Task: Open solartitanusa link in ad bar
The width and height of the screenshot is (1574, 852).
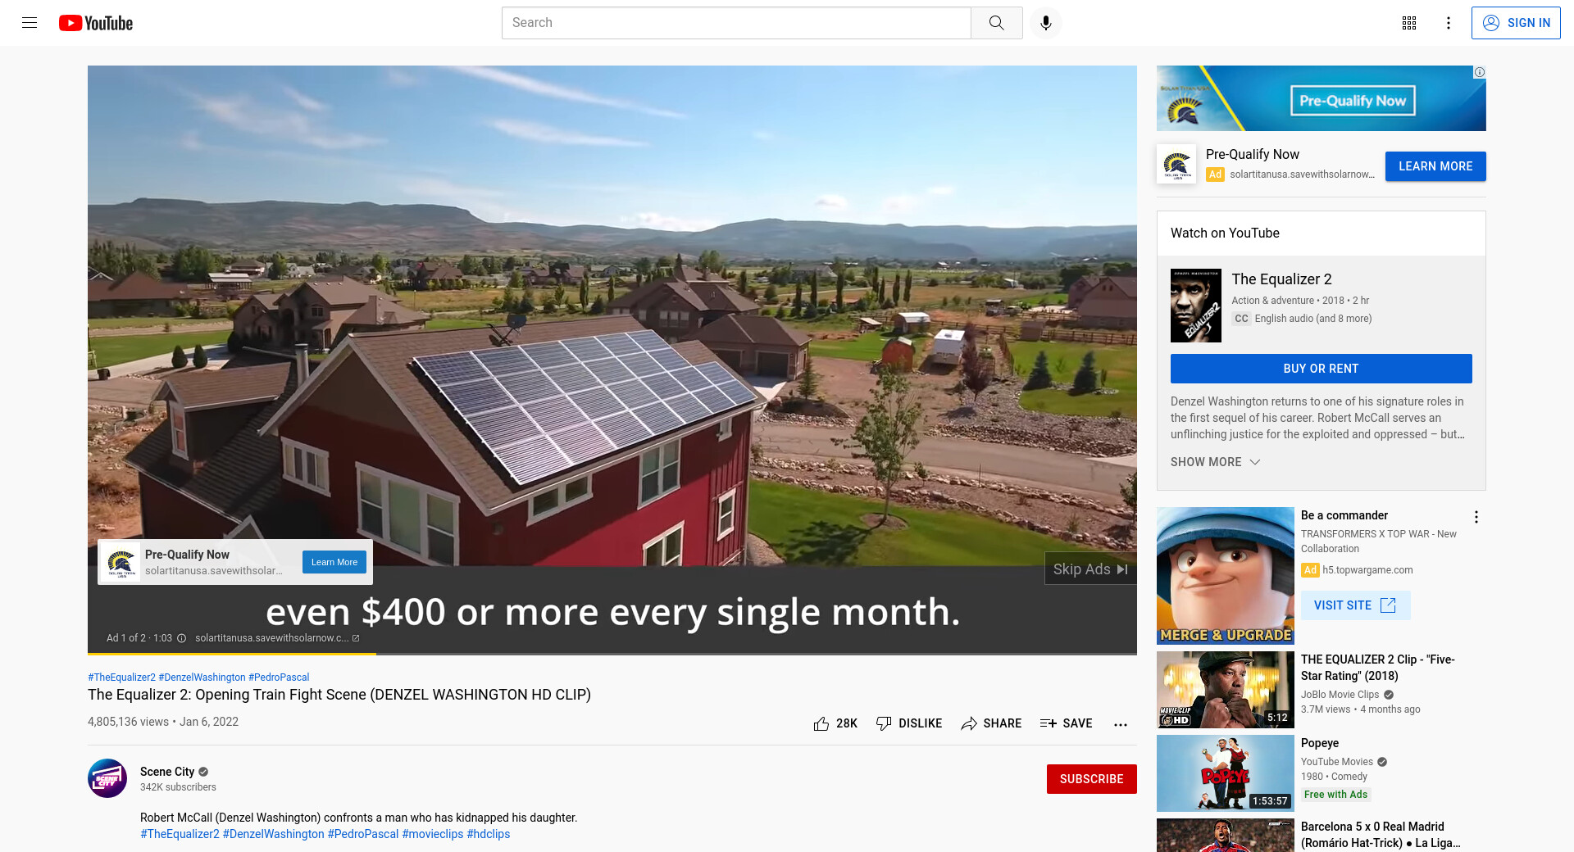Action: [277, 638]
